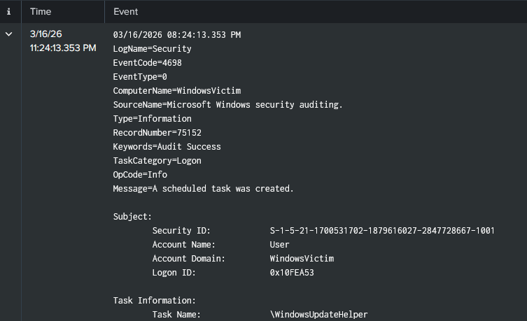Select the LogName=Security field text
The width and height of the screenshot is (527, 321).
point(152,49)
